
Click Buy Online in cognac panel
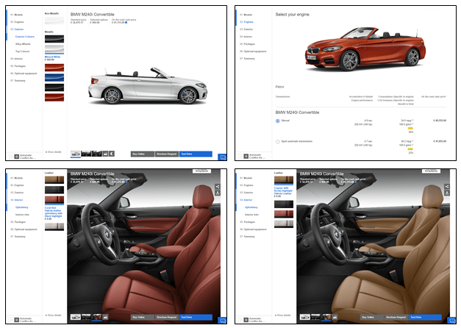pos(372,317)
